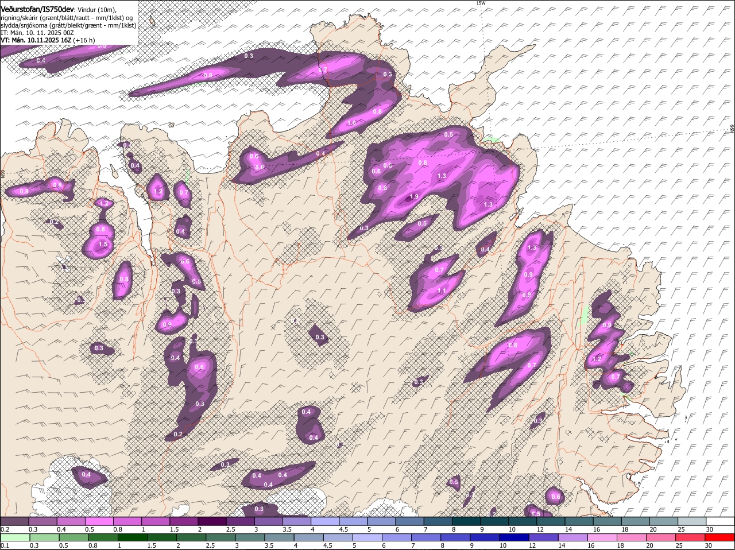Click the 'slydda/snjókoma' legend description line
The width and height of the screenshot is (735, 550).
[x=68, y=25]
